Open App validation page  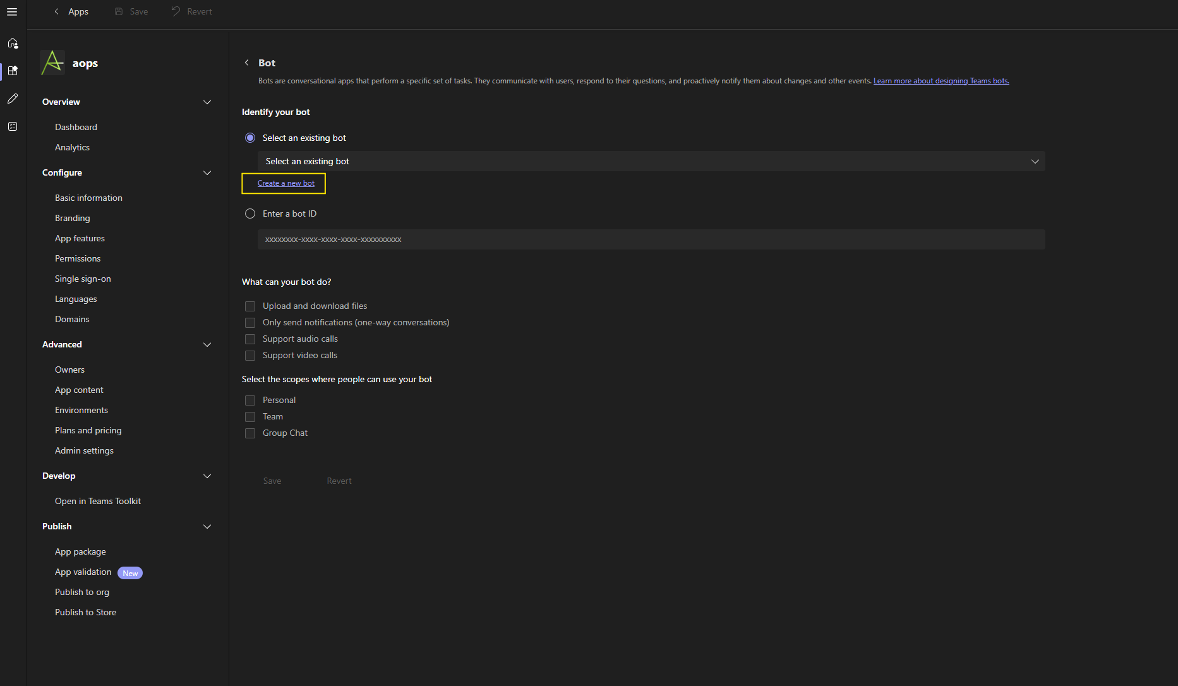pyautogui.click(x=83, y=572)
